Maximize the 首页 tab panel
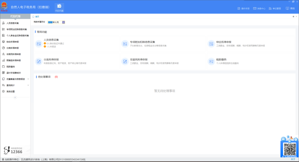The height and width of the screenshot is (162, 299). click(x=293, y=17)
